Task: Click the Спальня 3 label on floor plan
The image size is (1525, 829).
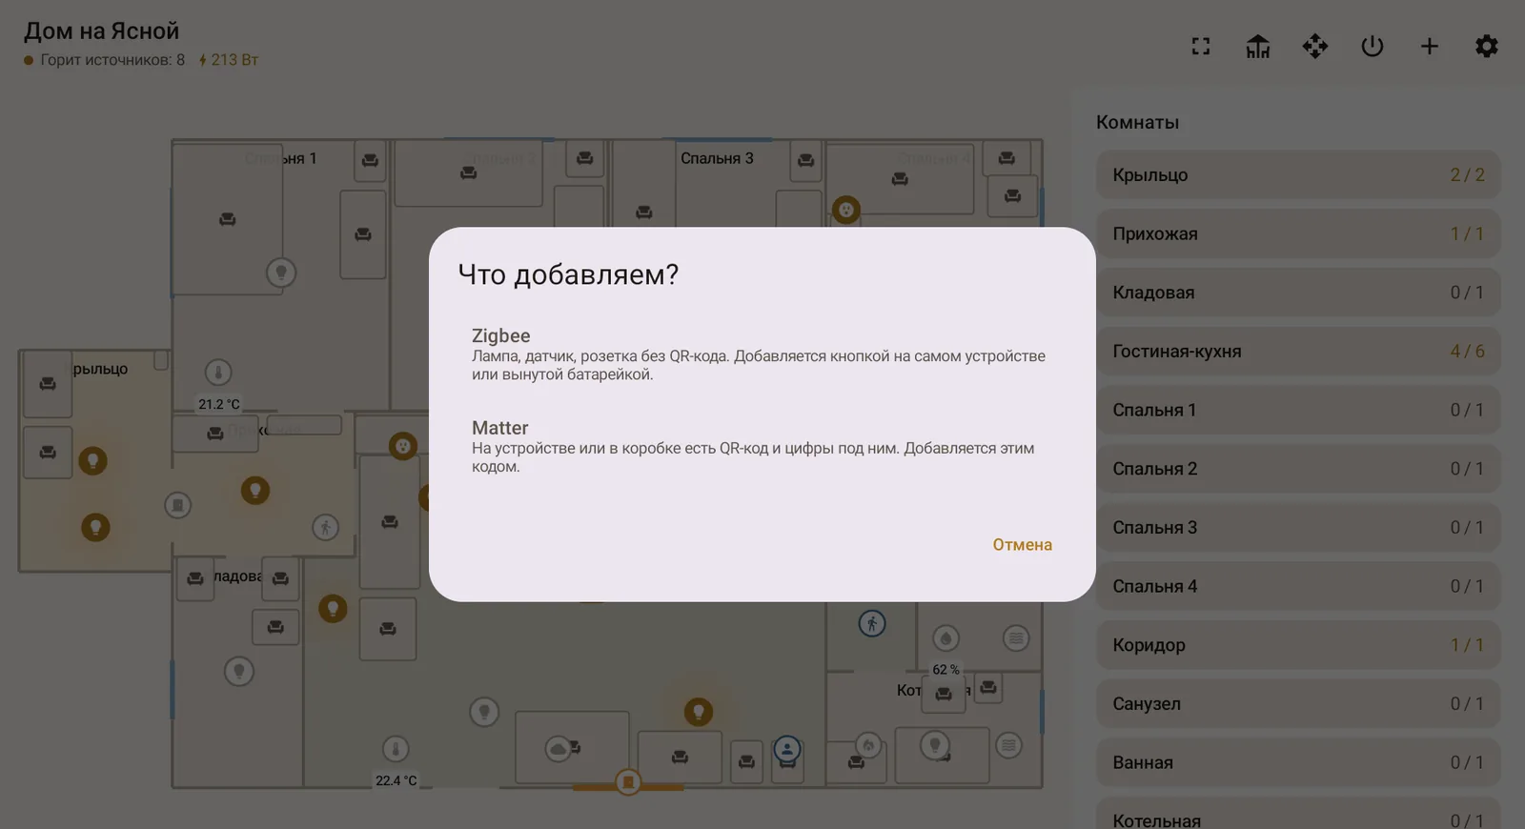Action: tap(717, 158)
